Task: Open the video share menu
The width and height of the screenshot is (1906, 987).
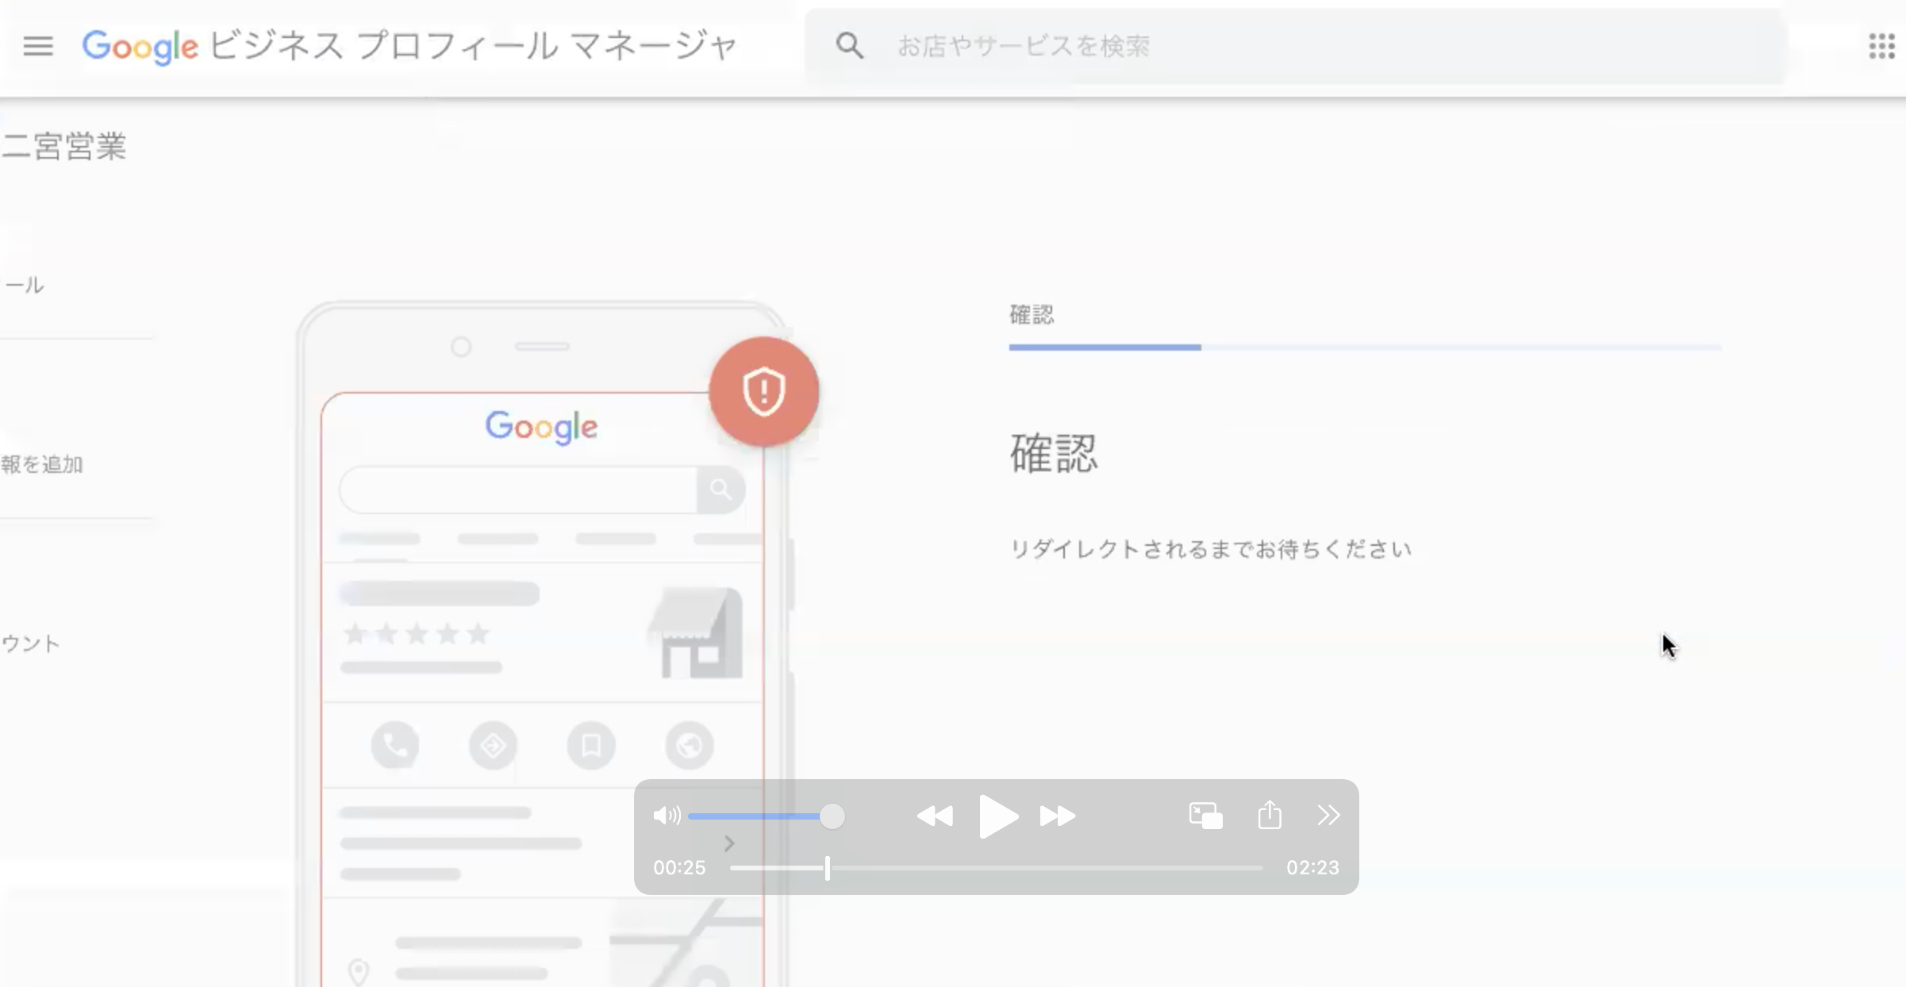Action: click(1270, 815)
